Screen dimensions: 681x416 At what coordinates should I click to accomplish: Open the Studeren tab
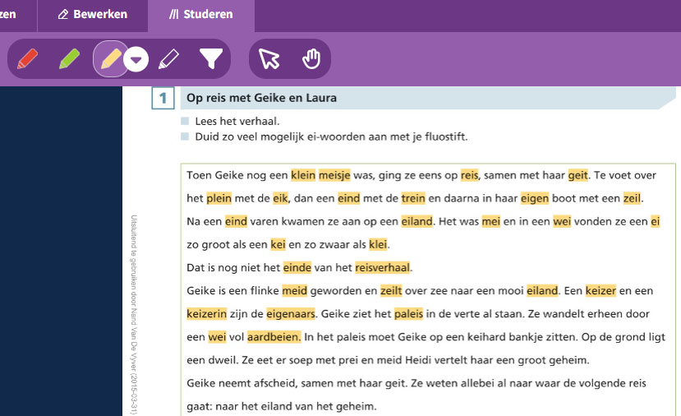(201, 15)
